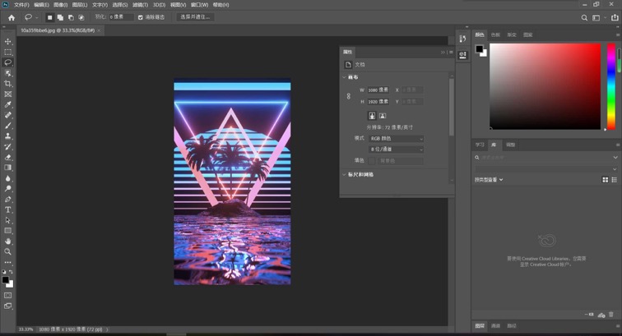Set canvas to portrait orientation
This screenshot has height=336, width=622.
(372, 116)
